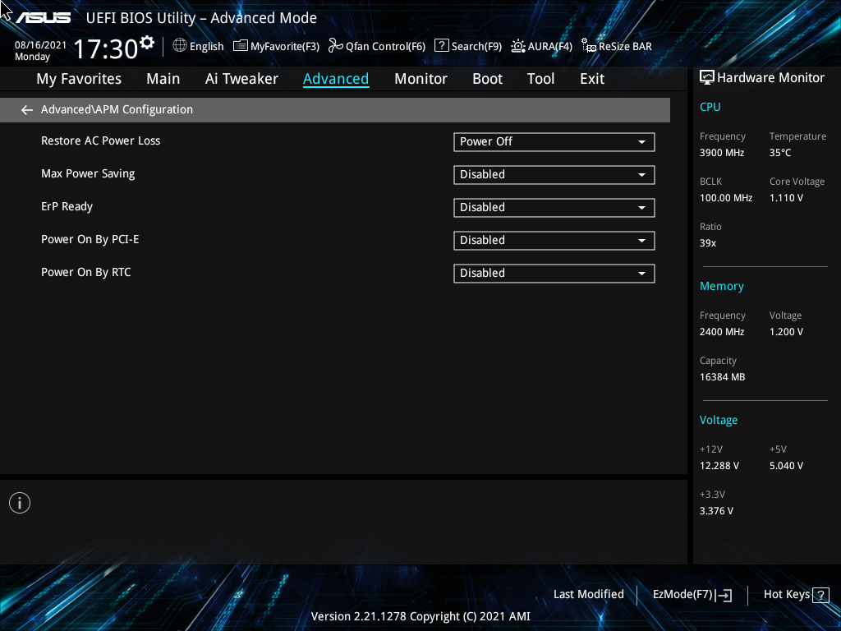Image resolution: width=841 pixels, height=631 pixels.
Task: Click the 39x ratio value
Action: (x=708, y=243)
